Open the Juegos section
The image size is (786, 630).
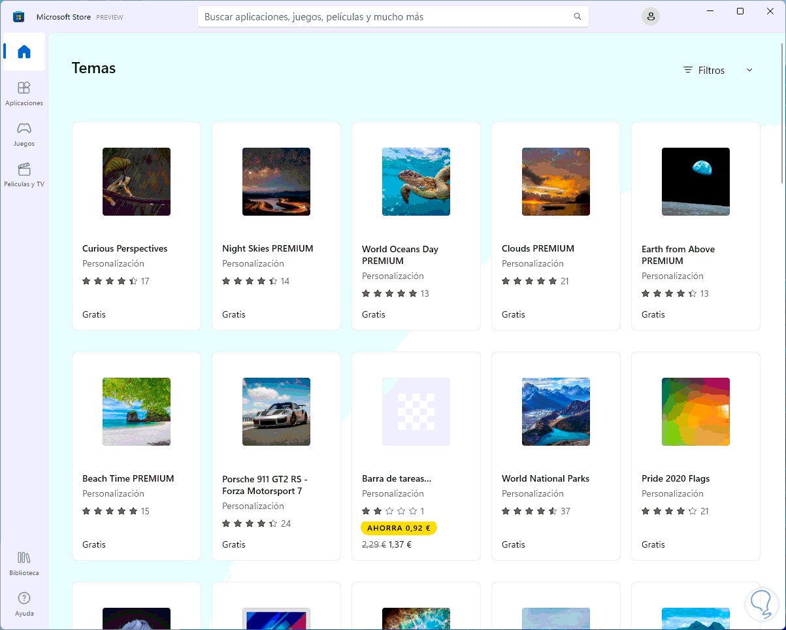24,133
